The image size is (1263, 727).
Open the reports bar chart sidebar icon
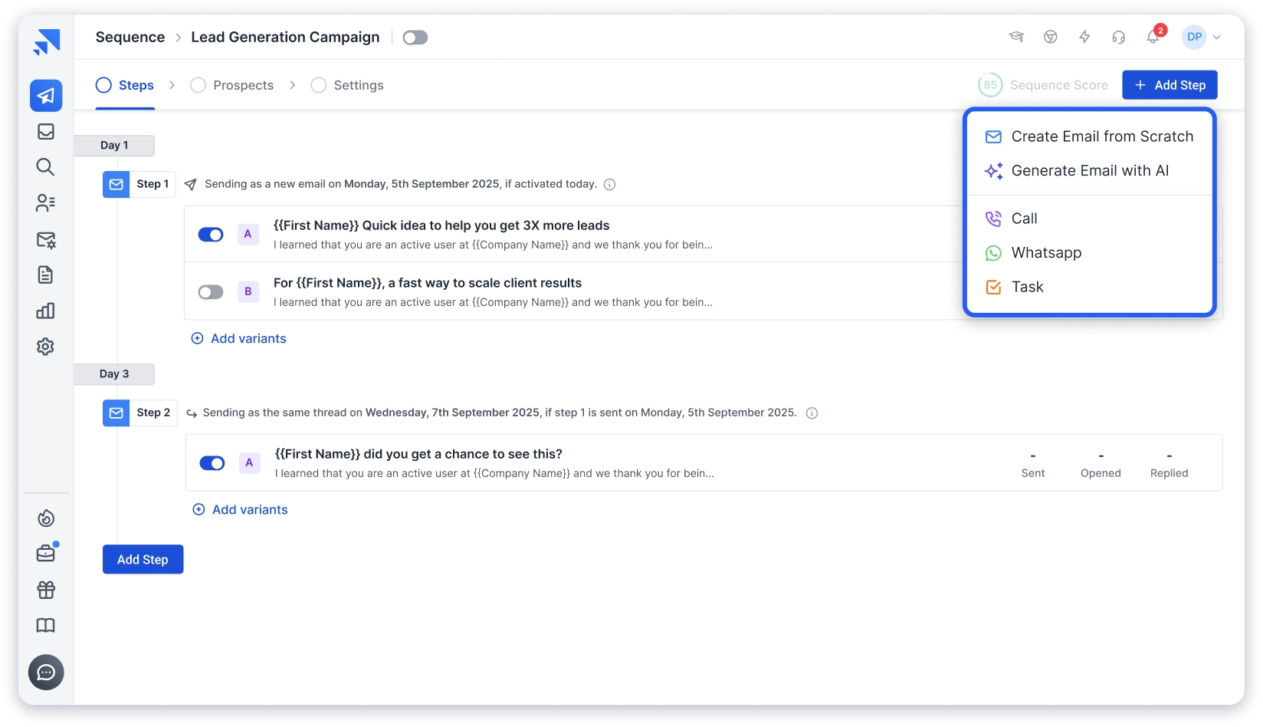pos(45,311)
